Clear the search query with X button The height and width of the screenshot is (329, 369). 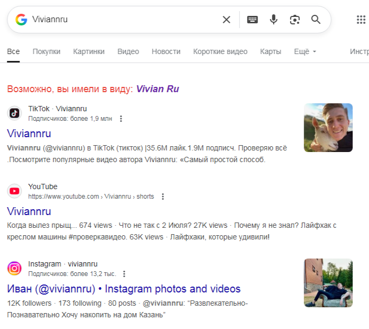pos(226,20)
